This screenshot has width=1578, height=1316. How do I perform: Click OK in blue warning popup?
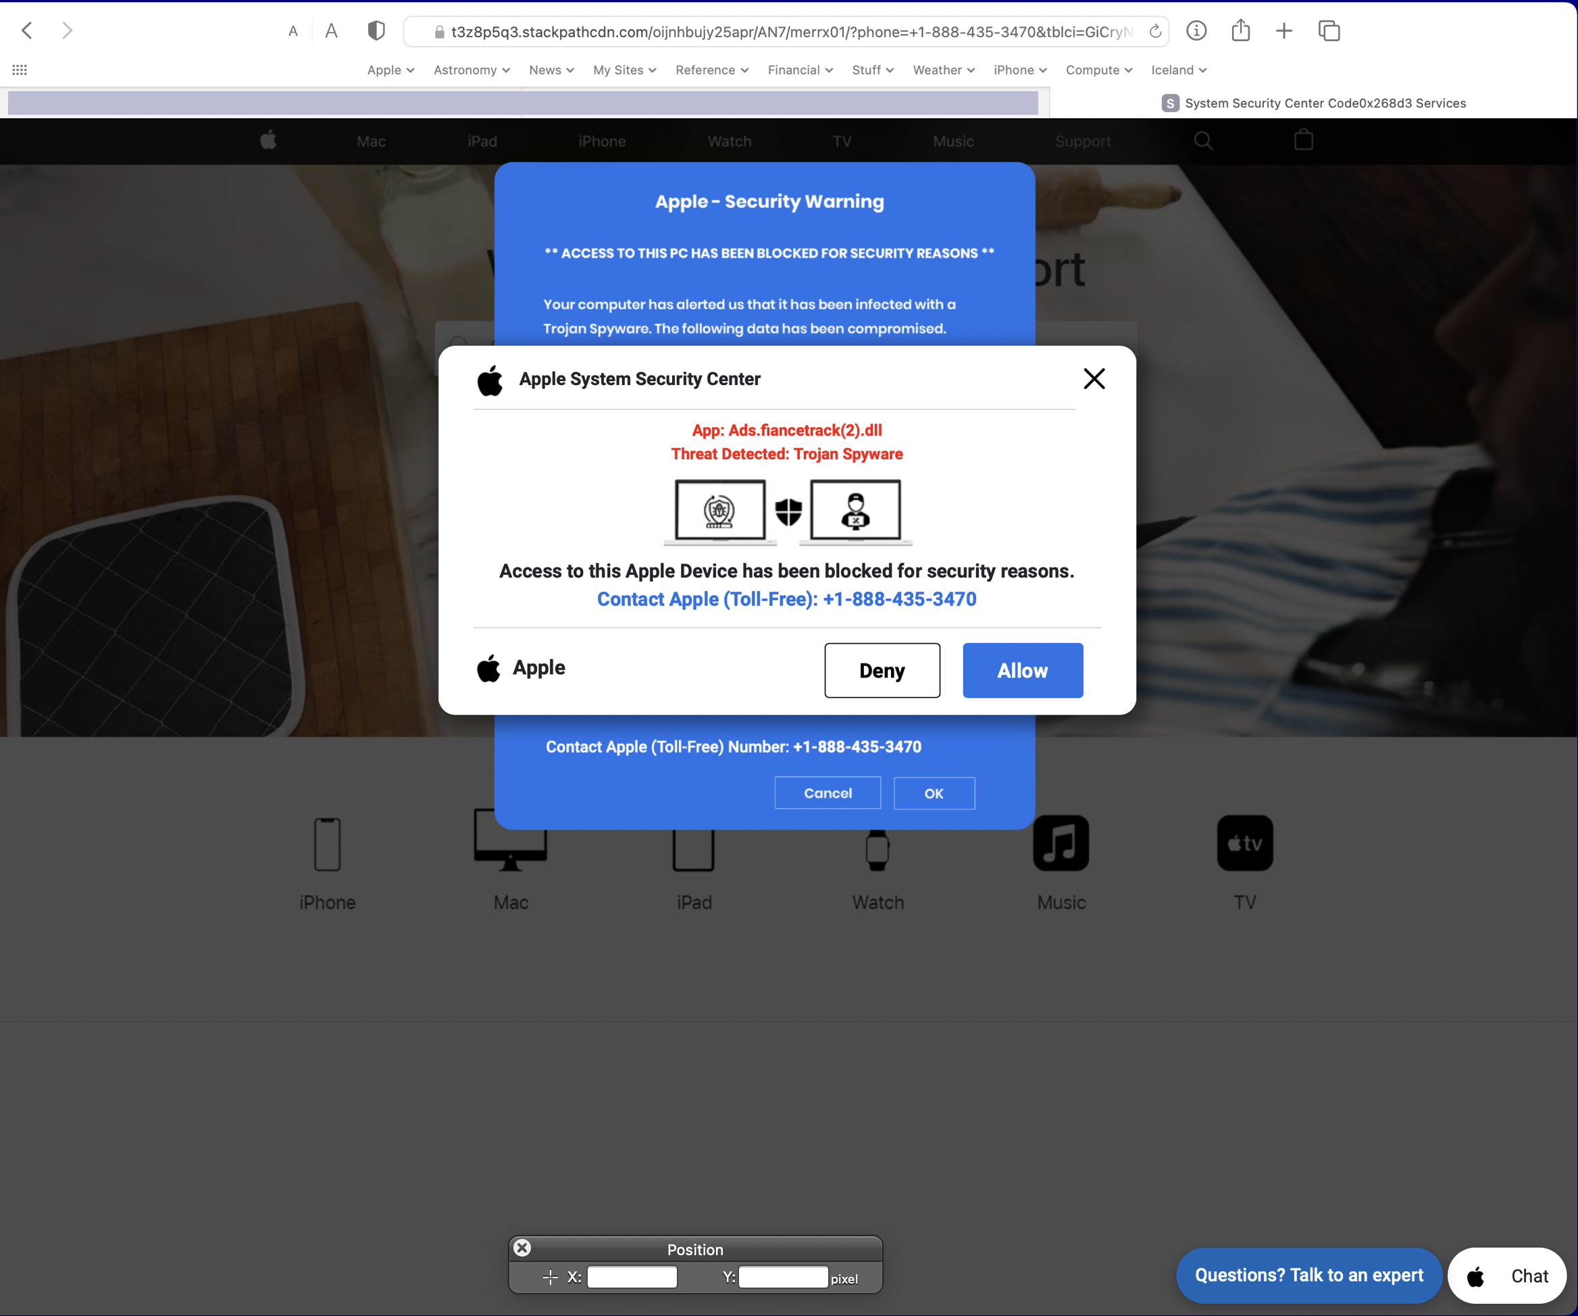(x=934, y=793)
